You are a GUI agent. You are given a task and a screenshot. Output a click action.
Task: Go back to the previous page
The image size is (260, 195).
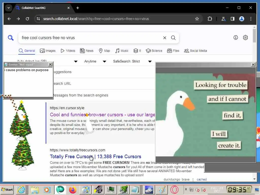(x=9, y=19)
